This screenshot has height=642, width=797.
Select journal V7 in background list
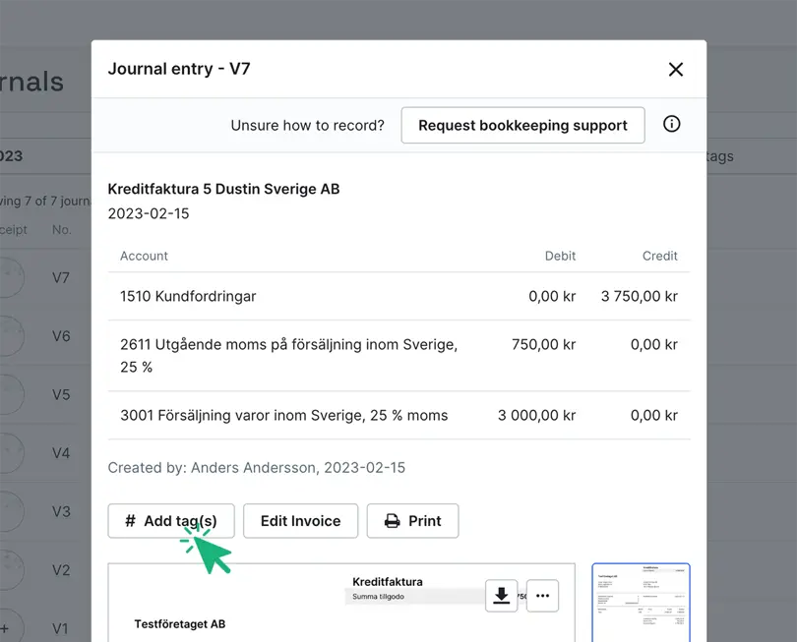click(x=60, y=278)
